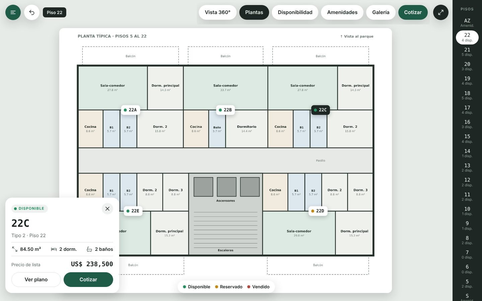Open the Disponibilidad tab
Screen dimensions: 482x301
point(295,12)
